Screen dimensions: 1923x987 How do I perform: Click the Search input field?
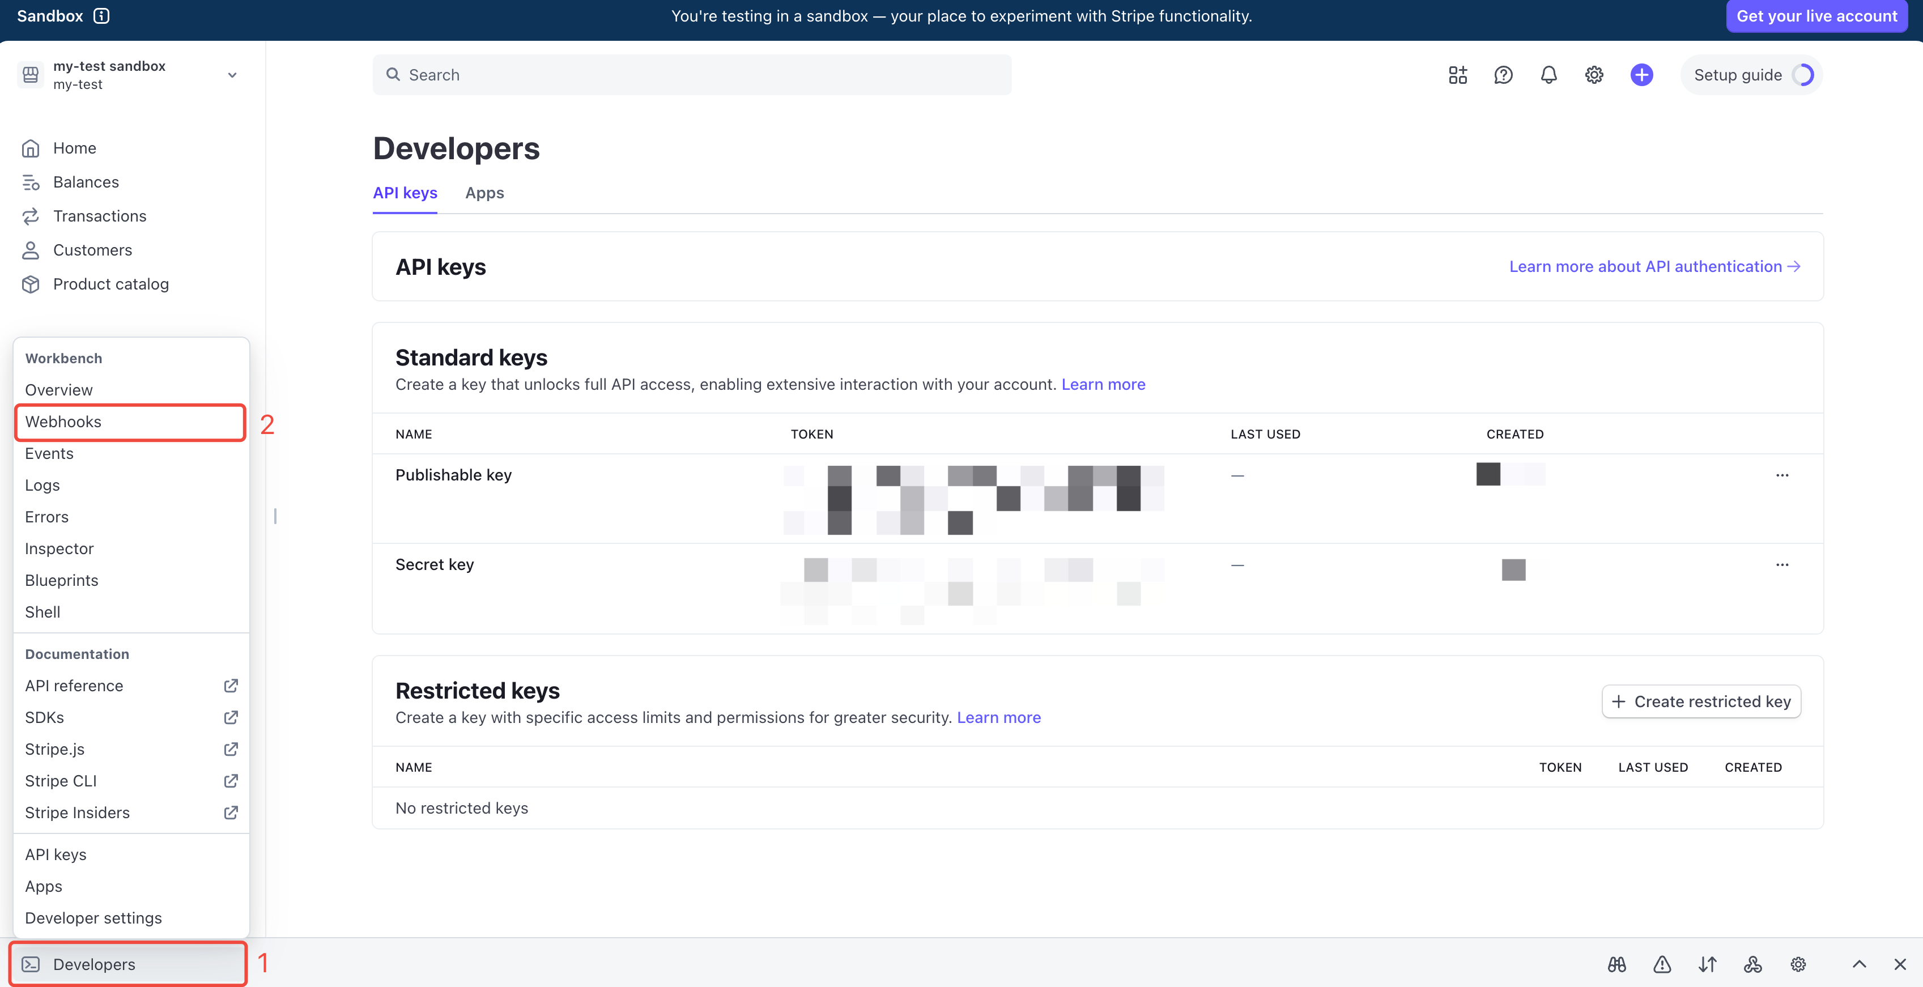691,75
